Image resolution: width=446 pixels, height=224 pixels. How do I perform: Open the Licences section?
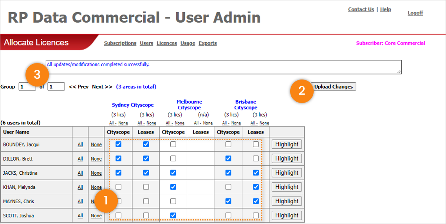pyautogui.click(x=167, y=43)
